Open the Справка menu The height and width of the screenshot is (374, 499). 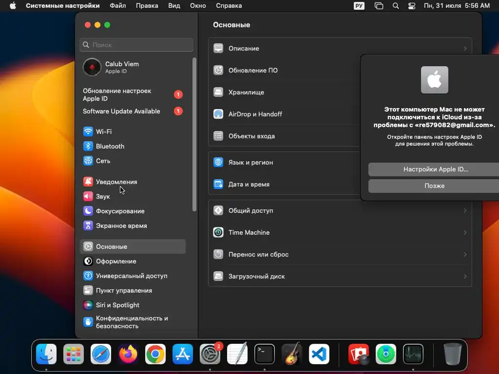[x=229, y=6]
